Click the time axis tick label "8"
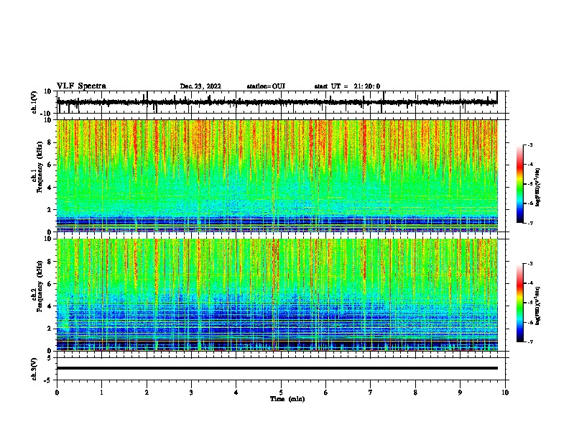 (415, 393)
